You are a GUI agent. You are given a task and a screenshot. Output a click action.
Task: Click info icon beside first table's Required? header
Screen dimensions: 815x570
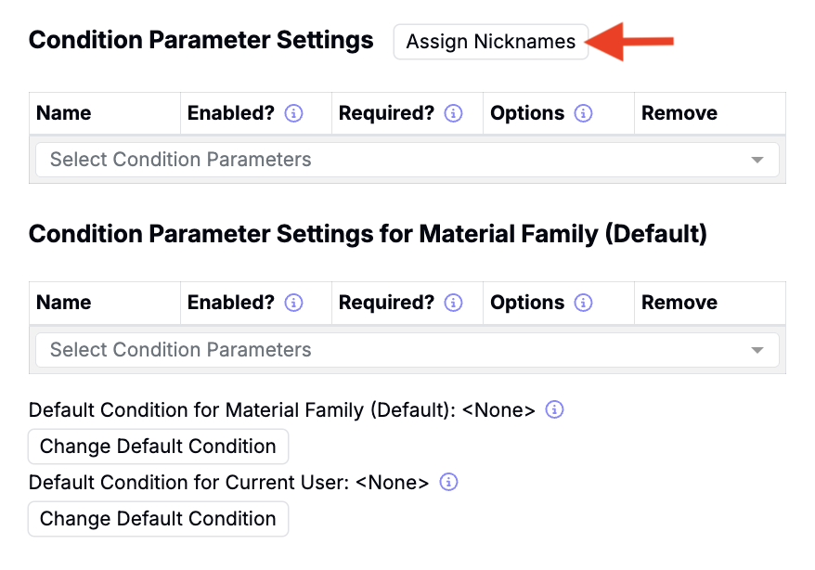(x=453, y=112)
